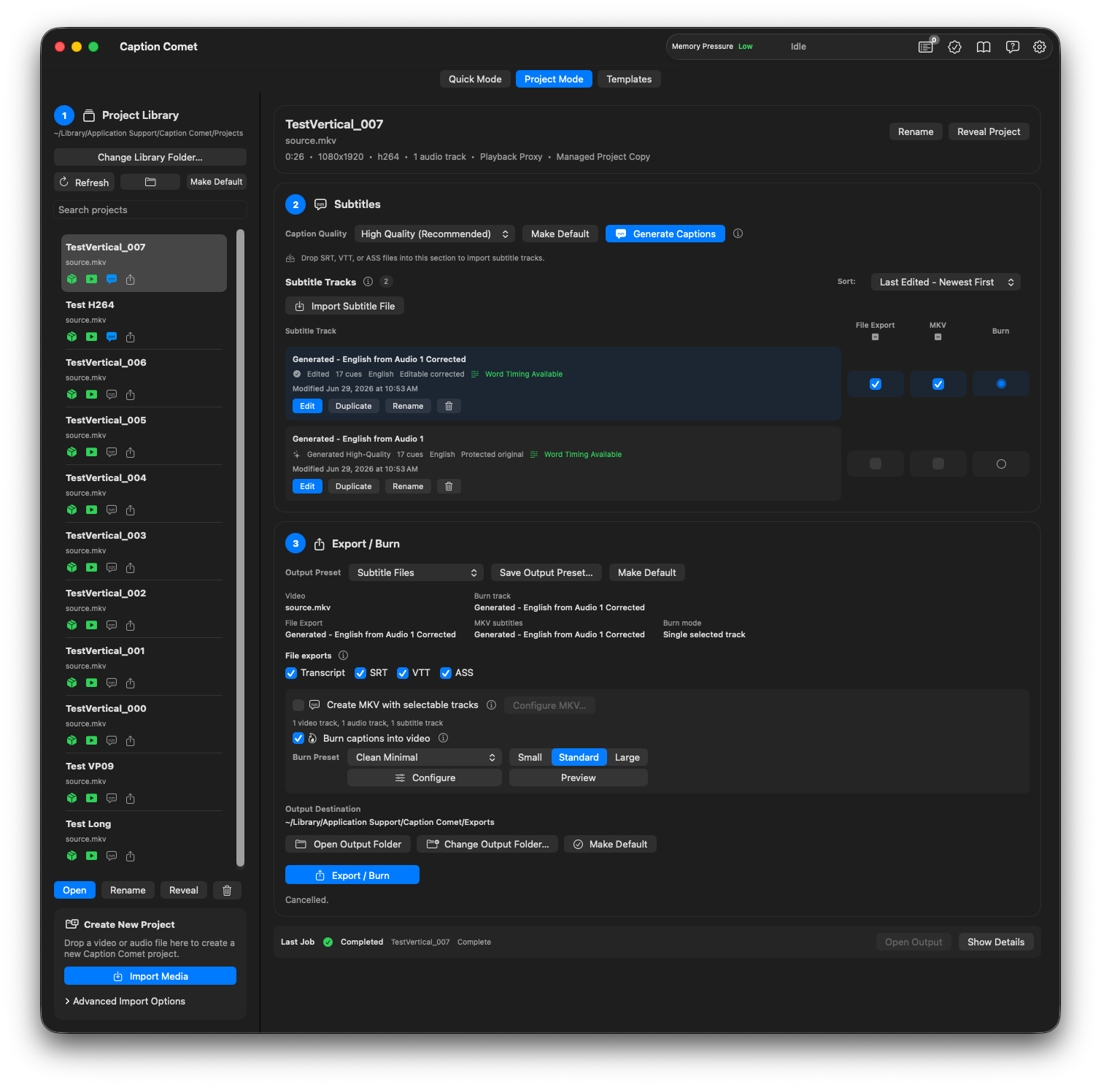Open settings gear icon in toolbar
The width and height of the screenshot is (1101, 1087).
coord(1040,47)
